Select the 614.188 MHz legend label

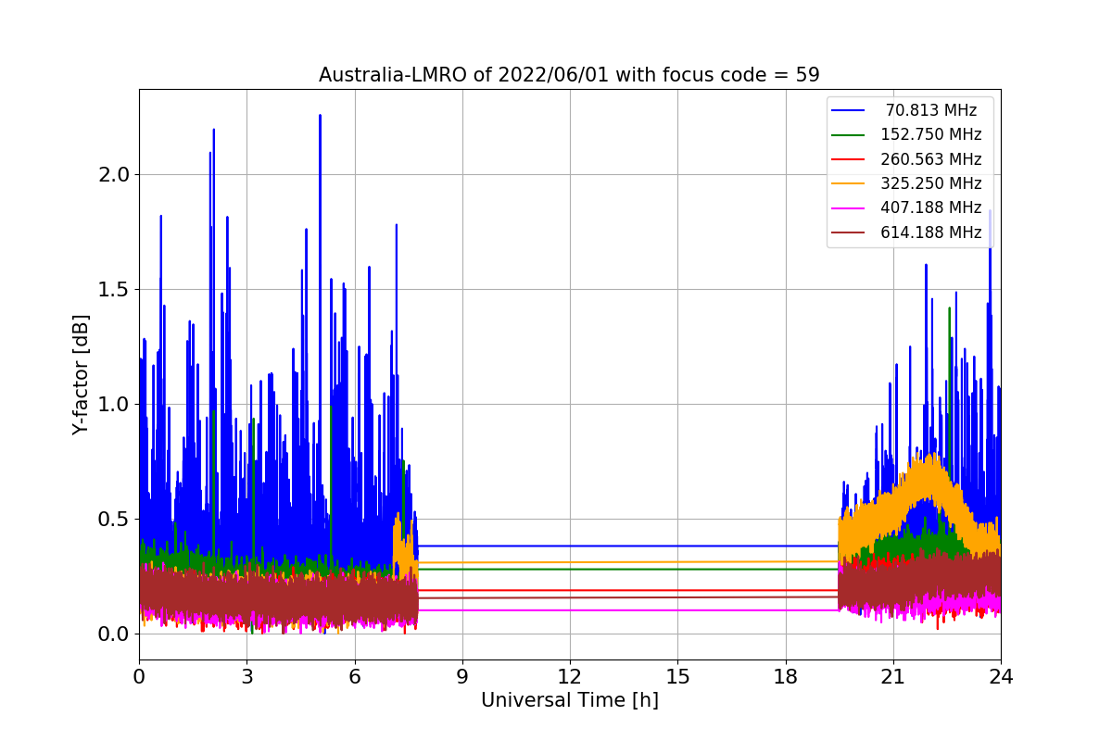931,232
